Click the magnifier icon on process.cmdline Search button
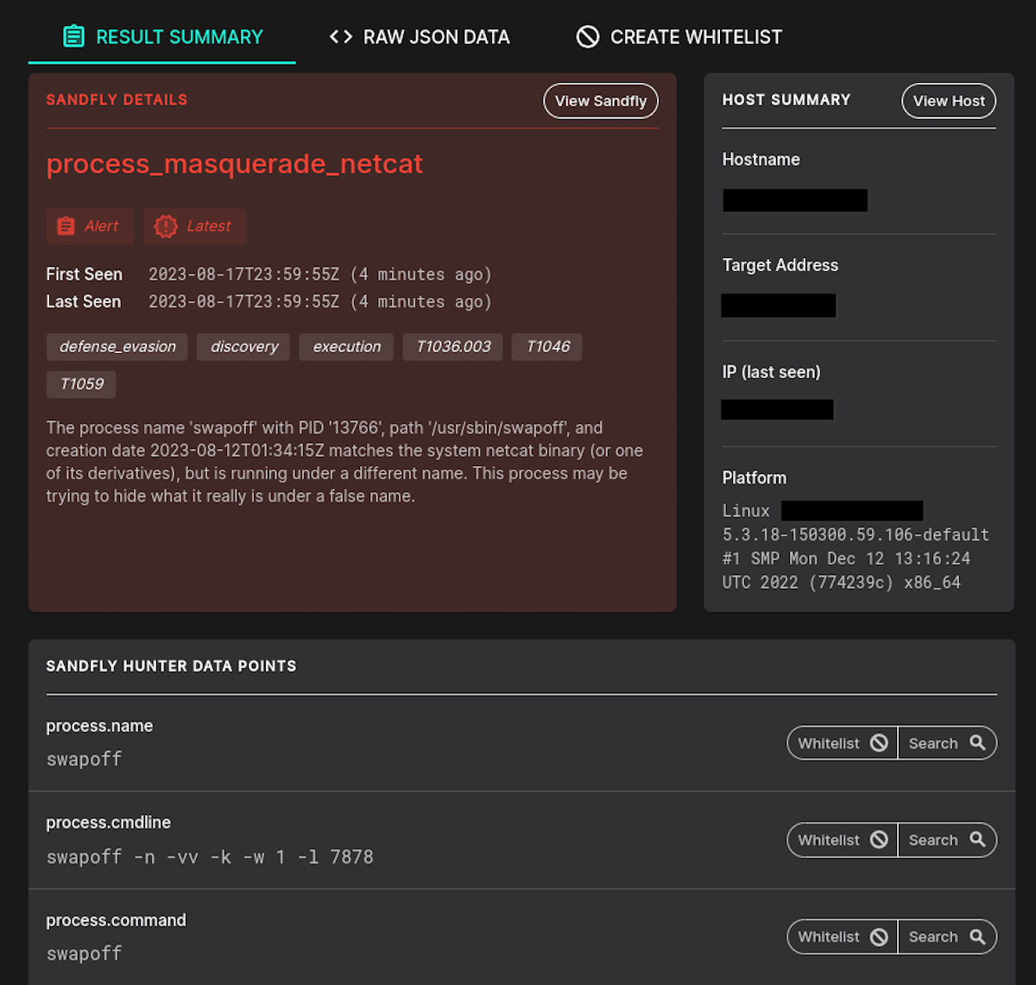The image size is (1036, 985). 976,840
